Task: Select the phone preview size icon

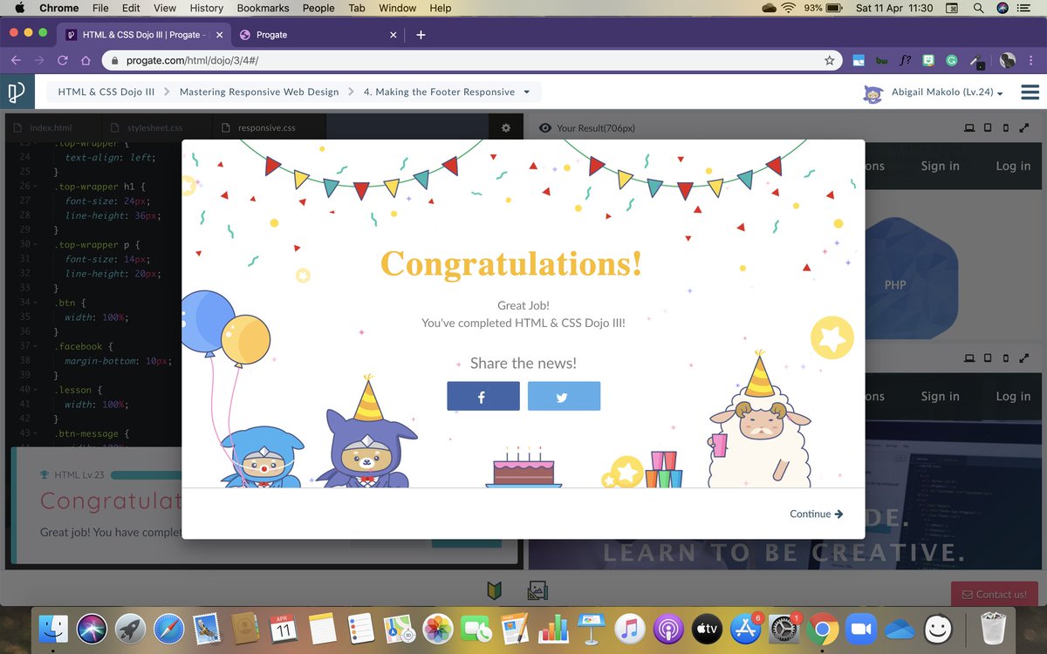Action: [x=1005, y=127]
